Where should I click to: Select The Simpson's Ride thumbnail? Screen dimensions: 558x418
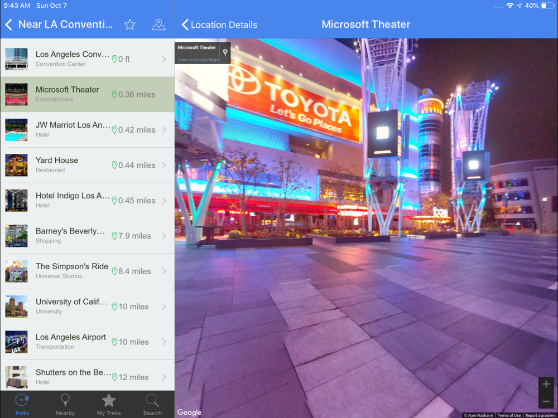tap(16, 271)
